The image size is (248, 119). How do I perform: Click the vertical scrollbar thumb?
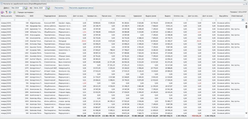coord(246,27)
